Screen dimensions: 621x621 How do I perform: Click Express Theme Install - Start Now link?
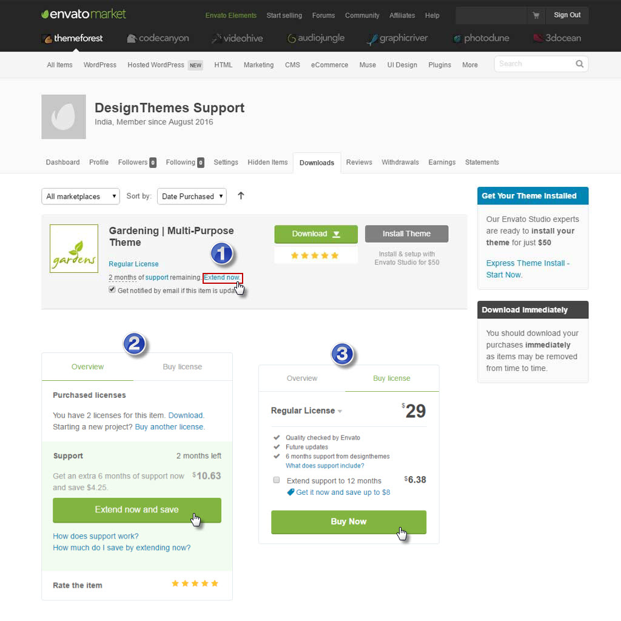(528, 269)
